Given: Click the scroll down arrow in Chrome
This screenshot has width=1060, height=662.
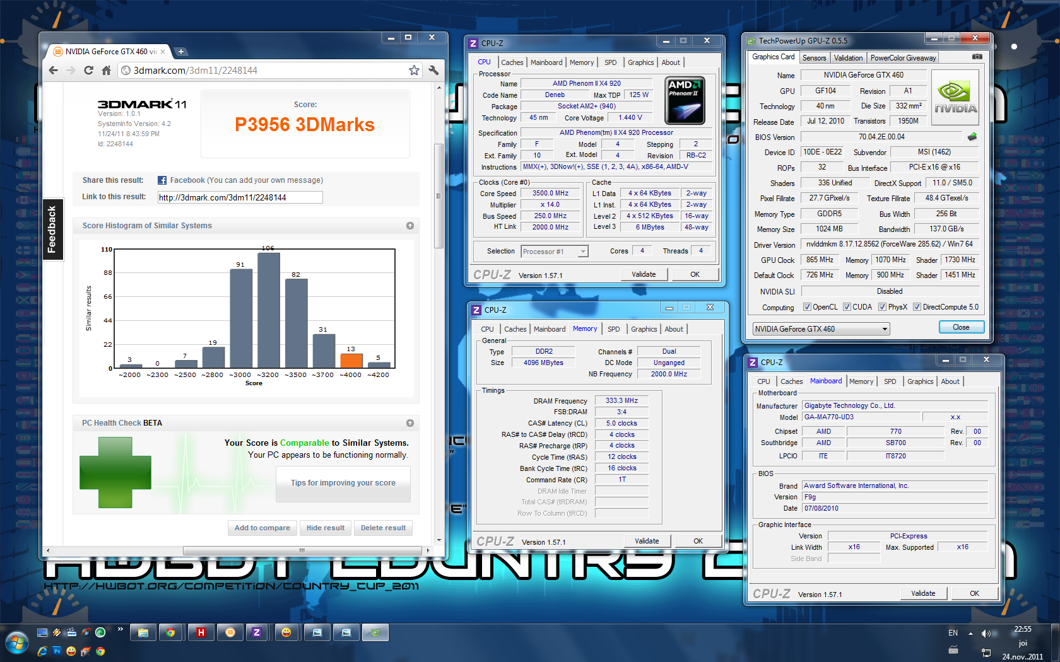Looking at the screenshot, I should (x=439, y=540).
